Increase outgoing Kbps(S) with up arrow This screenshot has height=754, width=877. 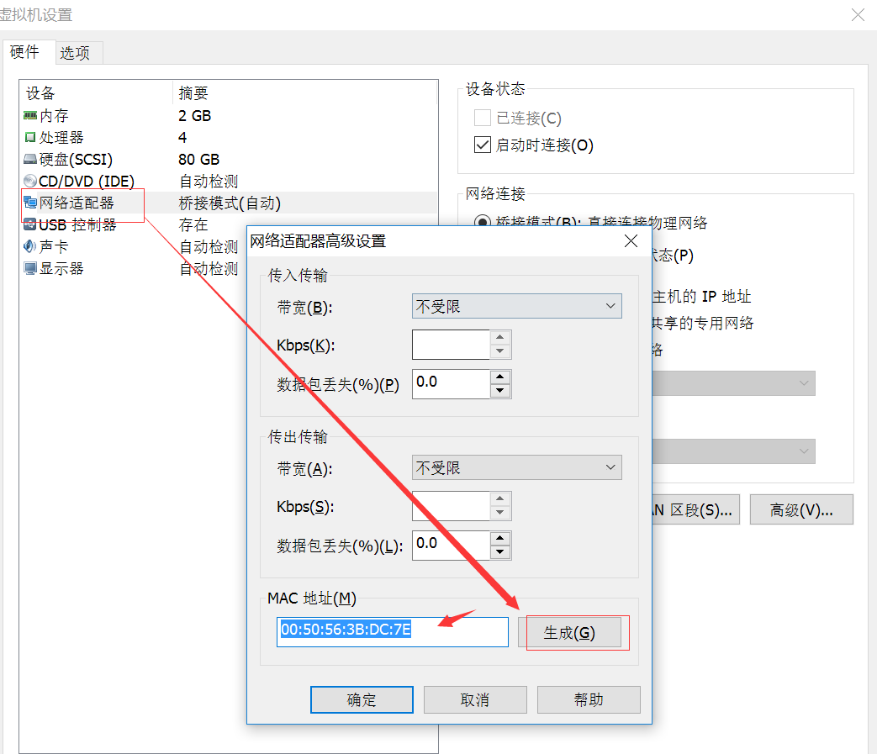(500, 498)
